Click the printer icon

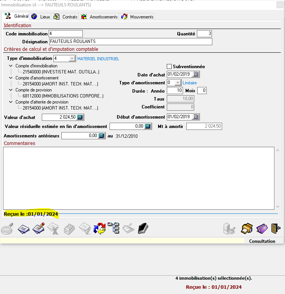(x=247, y=228)
